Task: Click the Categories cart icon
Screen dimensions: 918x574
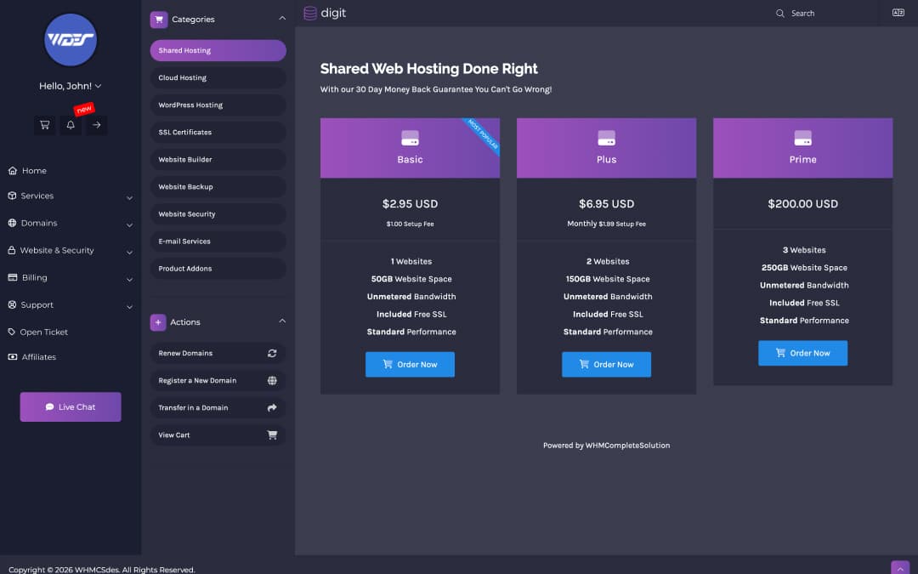Action: pos(159,20)
